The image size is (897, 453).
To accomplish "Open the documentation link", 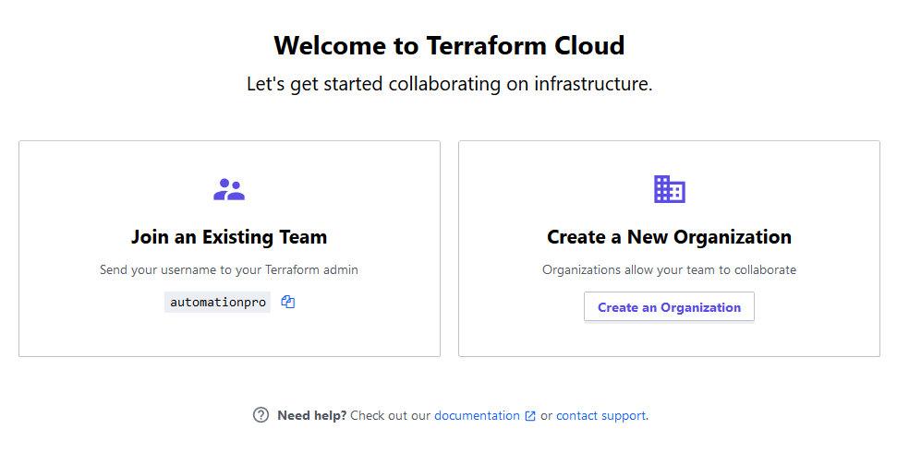I will [477, 415].
